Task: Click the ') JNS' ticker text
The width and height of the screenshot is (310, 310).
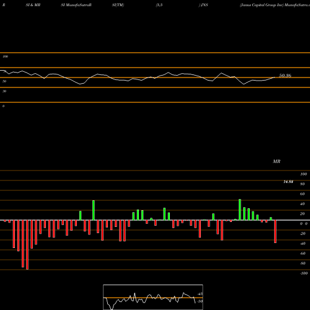Action: coord(203,5)
